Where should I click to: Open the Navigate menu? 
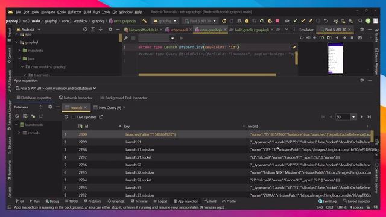click(48, 12)
